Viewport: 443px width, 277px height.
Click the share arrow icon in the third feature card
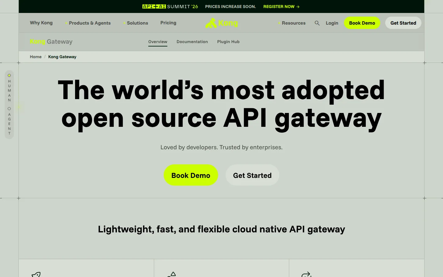[306, 274]
